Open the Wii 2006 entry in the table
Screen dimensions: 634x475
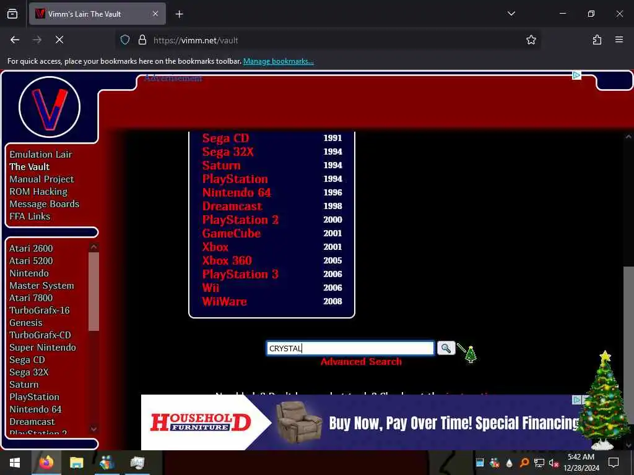tap(211, 288)
